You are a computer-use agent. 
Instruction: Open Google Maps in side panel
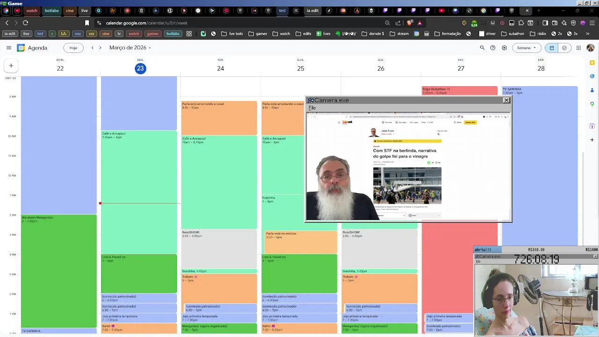592,104
